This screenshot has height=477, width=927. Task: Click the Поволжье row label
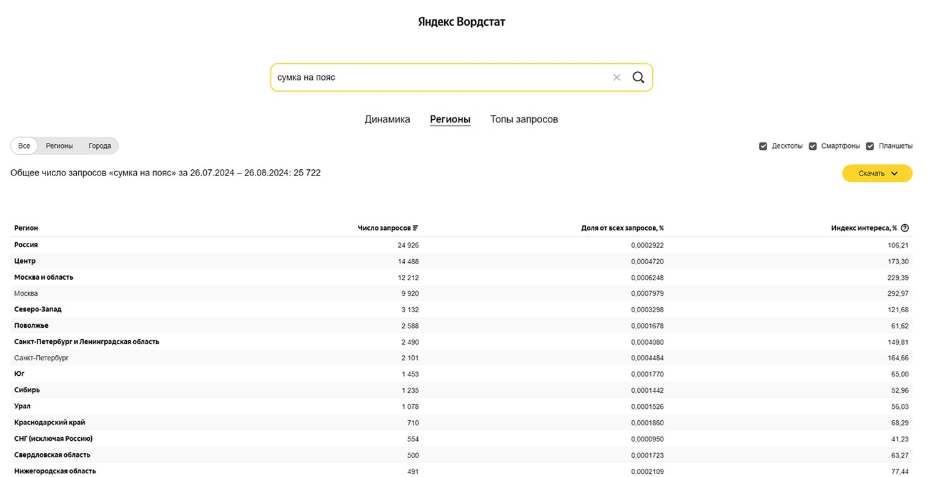click(31, 325)
